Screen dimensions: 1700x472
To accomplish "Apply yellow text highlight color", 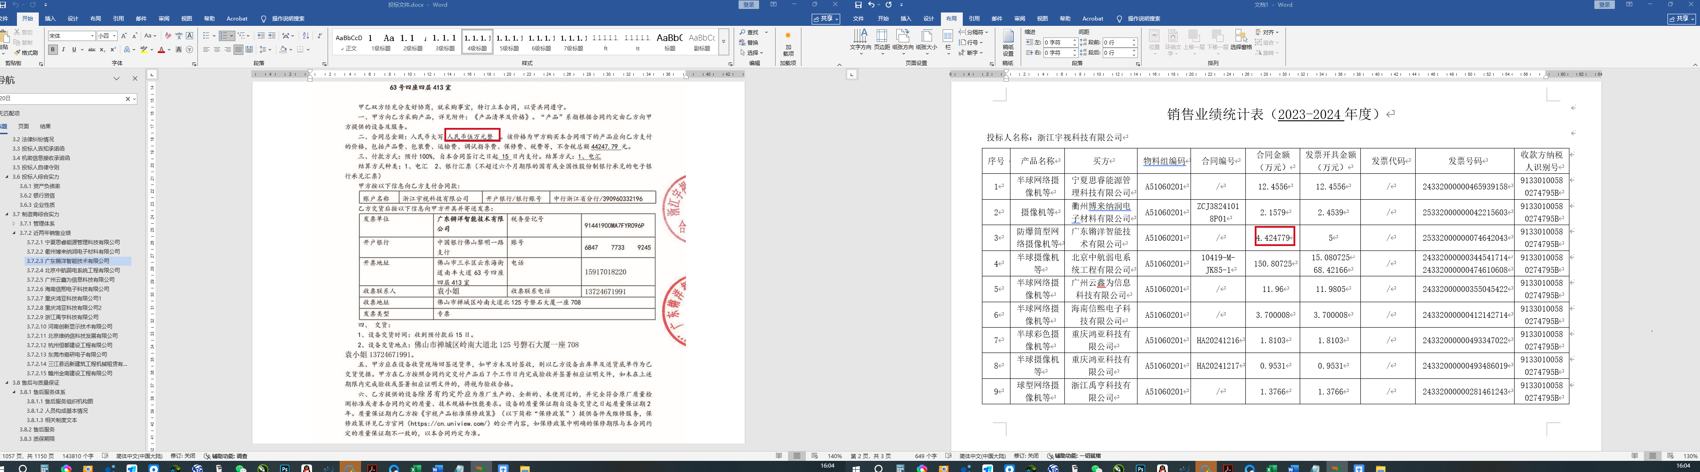I will click(x=144, y=49).
